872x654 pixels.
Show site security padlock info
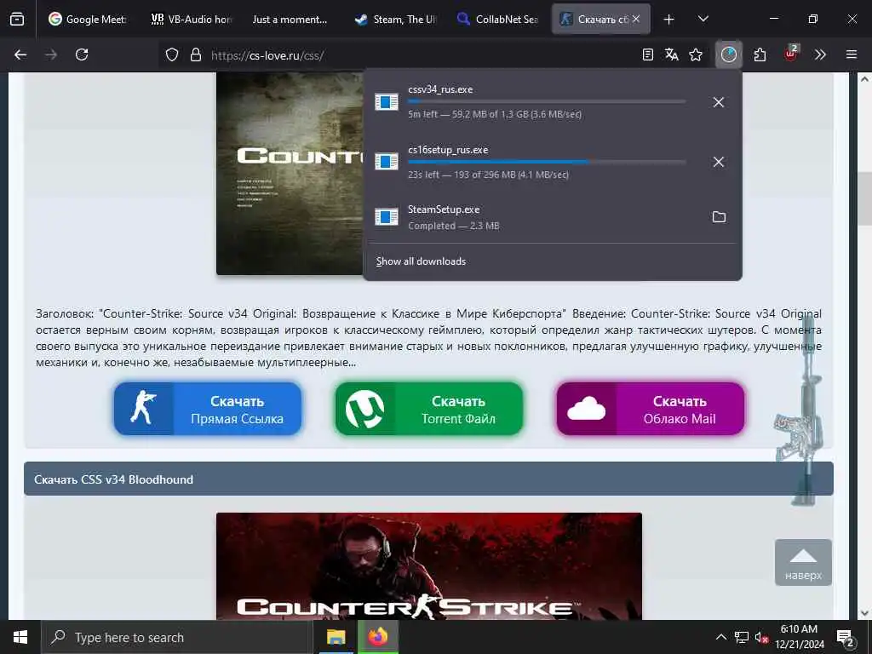[x=195, y=54]
